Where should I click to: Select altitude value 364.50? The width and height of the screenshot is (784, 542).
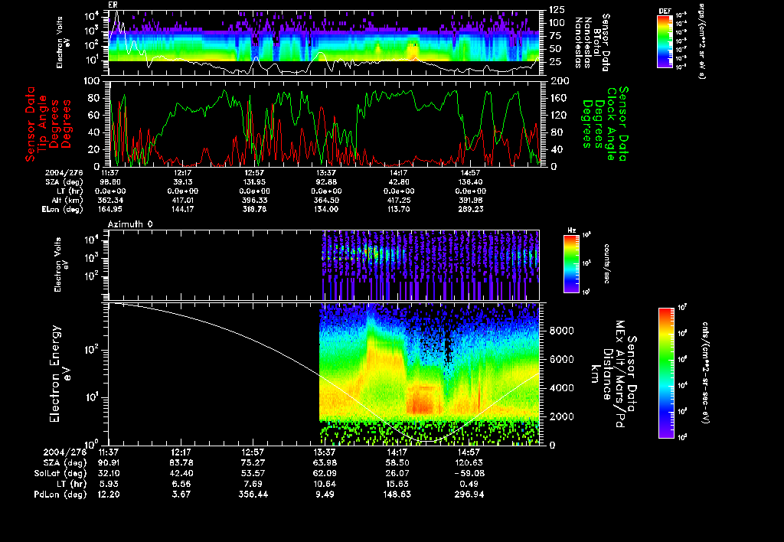(326, 201)
